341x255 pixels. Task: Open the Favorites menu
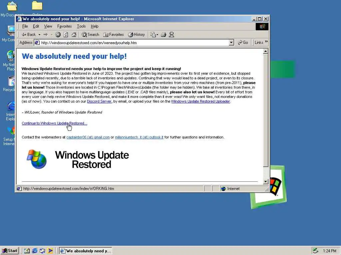click(x=64, y=26)
